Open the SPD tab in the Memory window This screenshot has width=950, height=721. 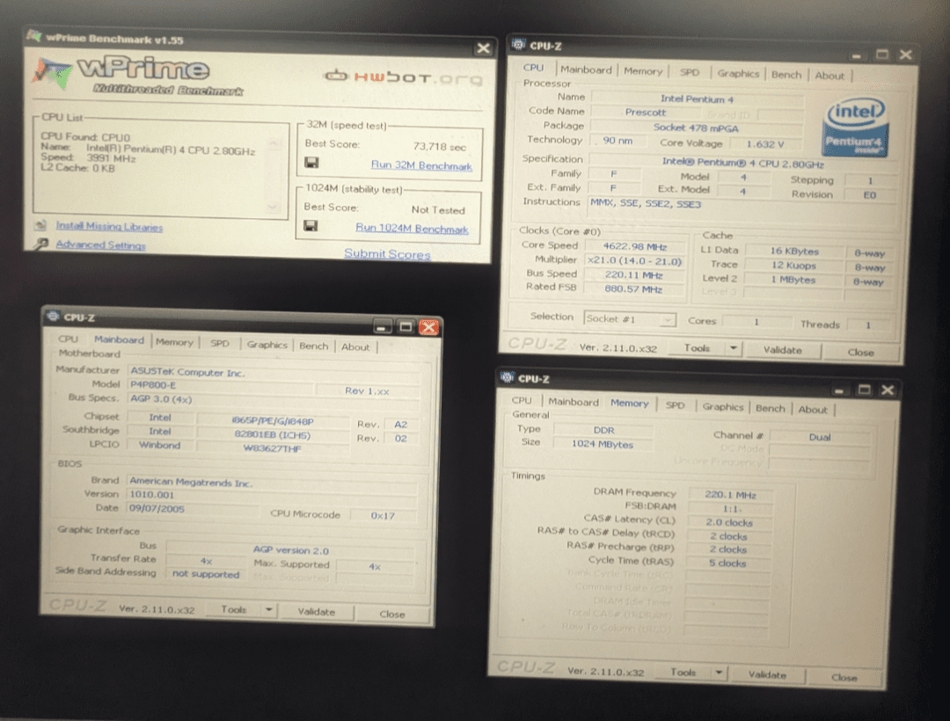[x=675, y=405]
